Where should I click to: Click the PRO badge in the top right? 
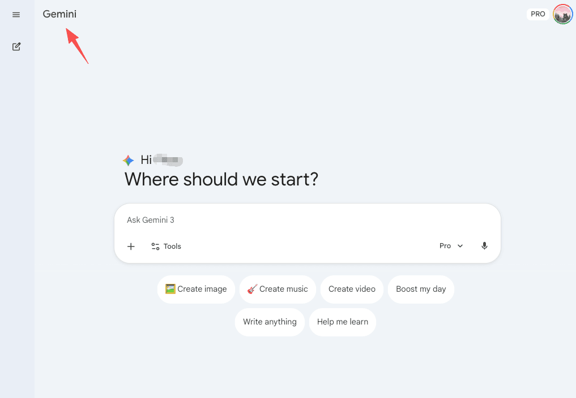point(538,14)
